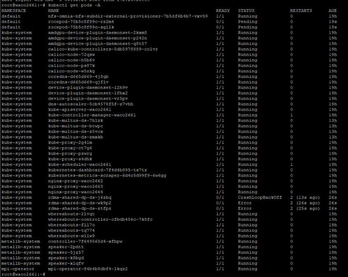Click the STATUS column header
348x277 pixels.
click(246, 11)
